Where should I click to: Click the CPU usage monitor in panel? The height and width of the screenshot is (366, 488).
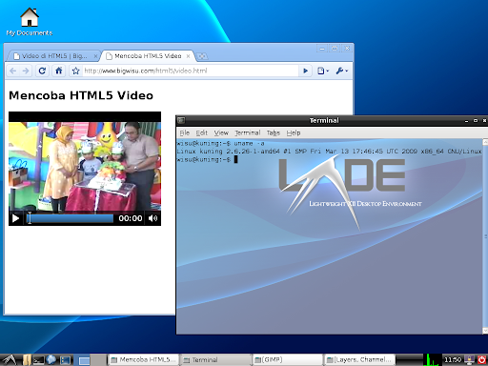[433, 360]
